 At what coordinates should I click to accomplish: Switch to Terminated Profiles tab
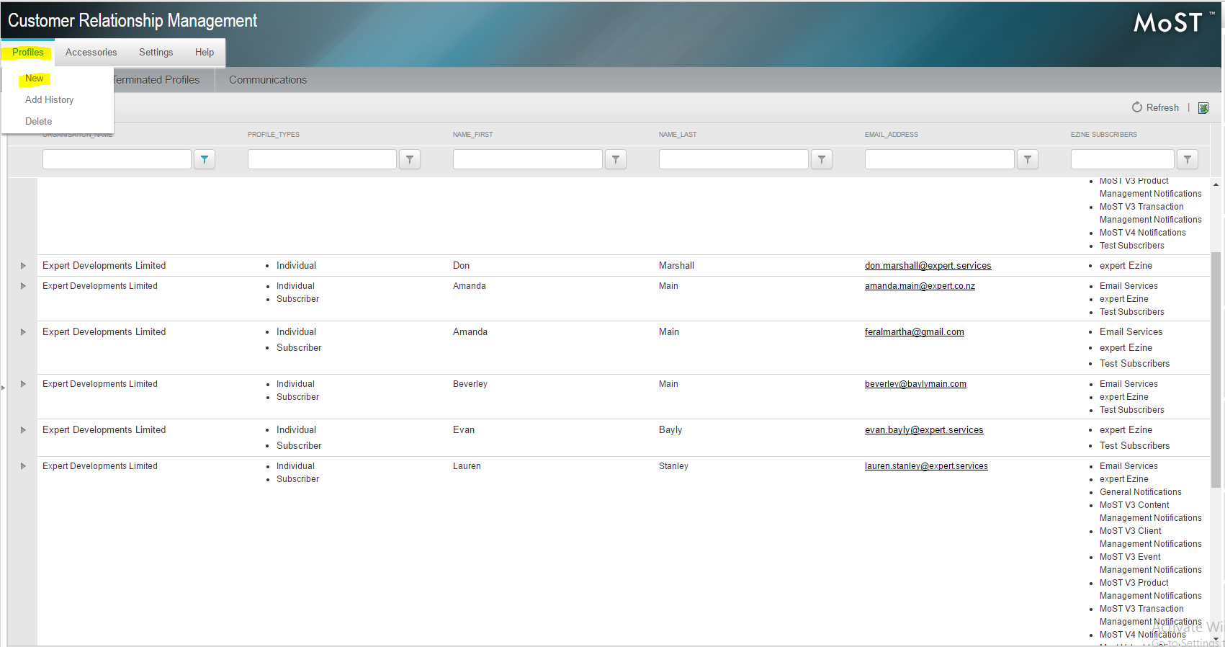click(x=156, y=80)
